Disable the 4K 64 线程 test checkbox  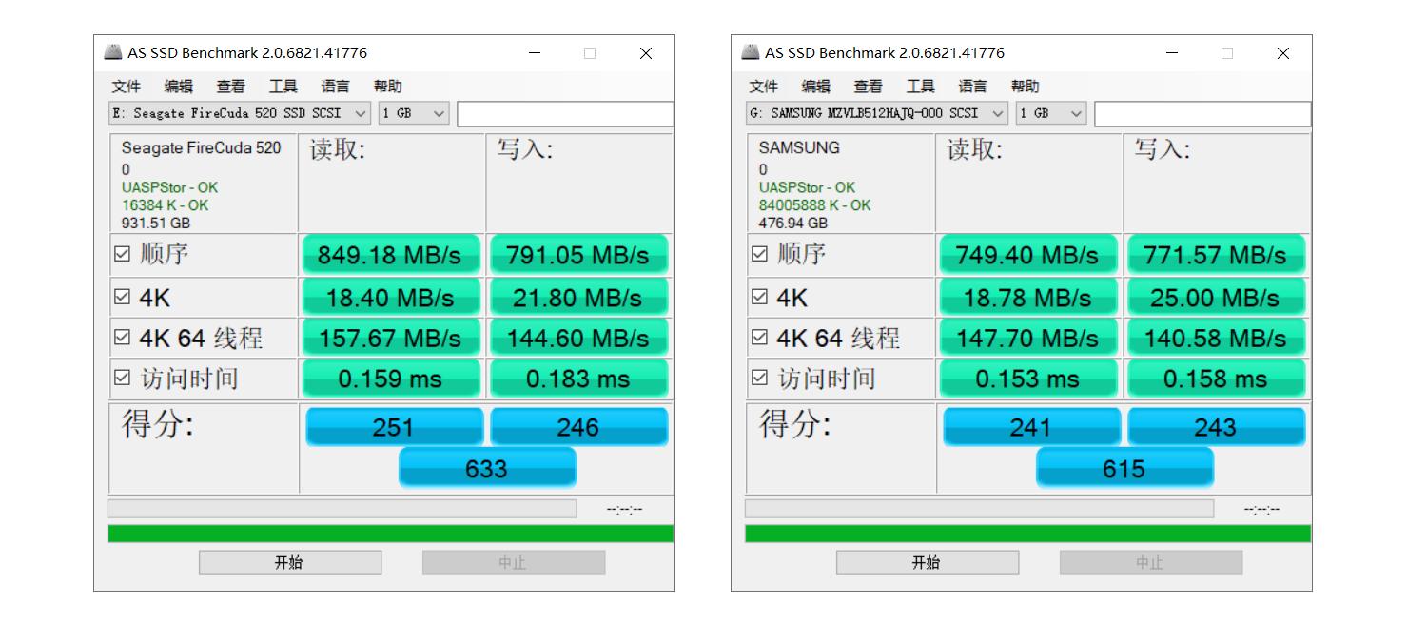(x=123, y=338)
